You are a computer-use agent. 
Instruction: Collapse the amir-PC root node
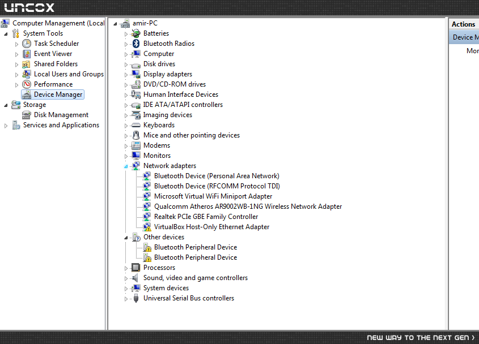115,24
